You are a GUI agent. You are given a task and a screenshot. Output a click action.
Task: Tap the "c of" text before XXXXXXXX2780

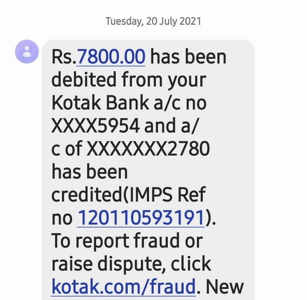click(x=67, y=149)
